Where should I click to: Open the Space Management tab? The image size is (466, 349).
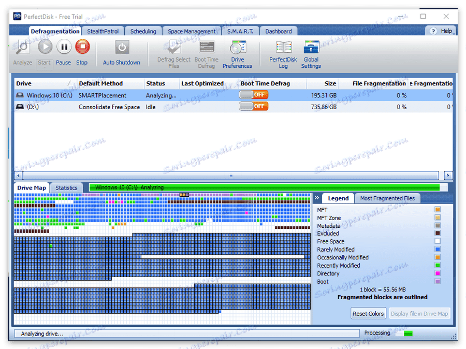tap(192, 31)
